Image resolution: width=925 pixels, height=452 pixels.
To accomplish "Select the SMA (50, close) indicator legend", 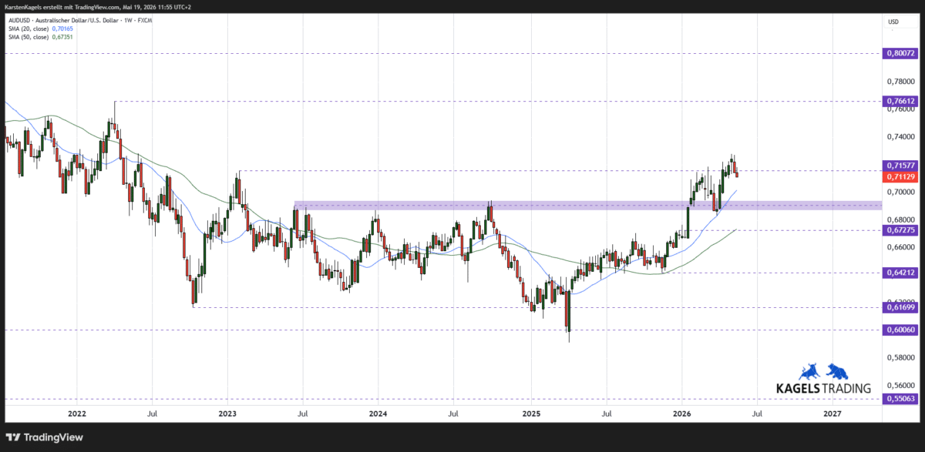I will pos(29,35).
